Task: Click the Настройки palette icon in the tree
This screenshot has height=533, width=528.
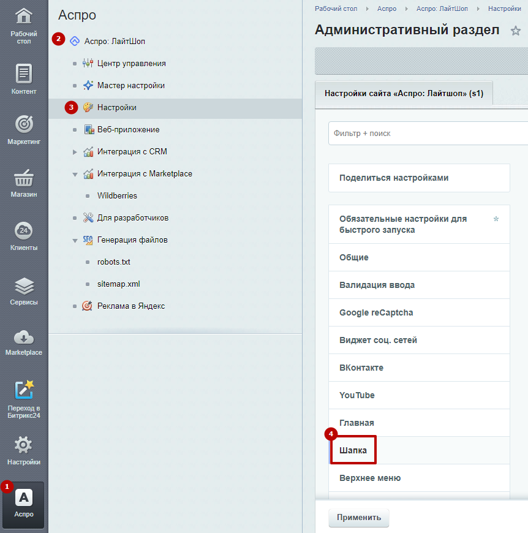Action: pos(88,107)
